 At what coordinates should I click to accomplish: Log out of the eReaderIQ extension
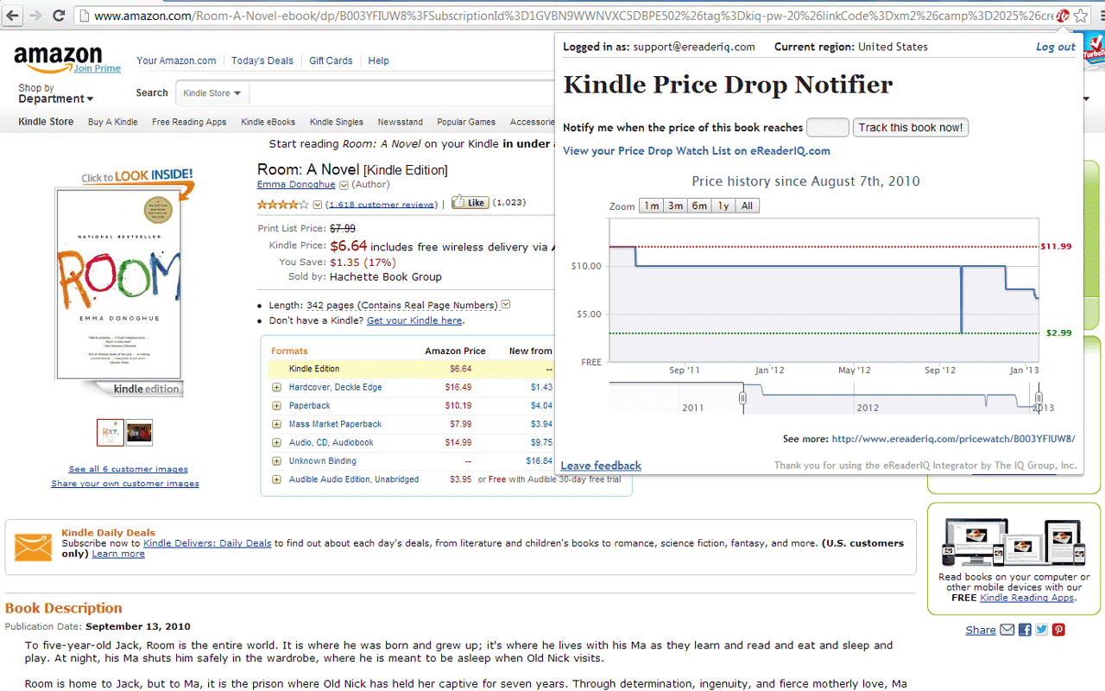pyautogui.click(x=1056, y=47)
